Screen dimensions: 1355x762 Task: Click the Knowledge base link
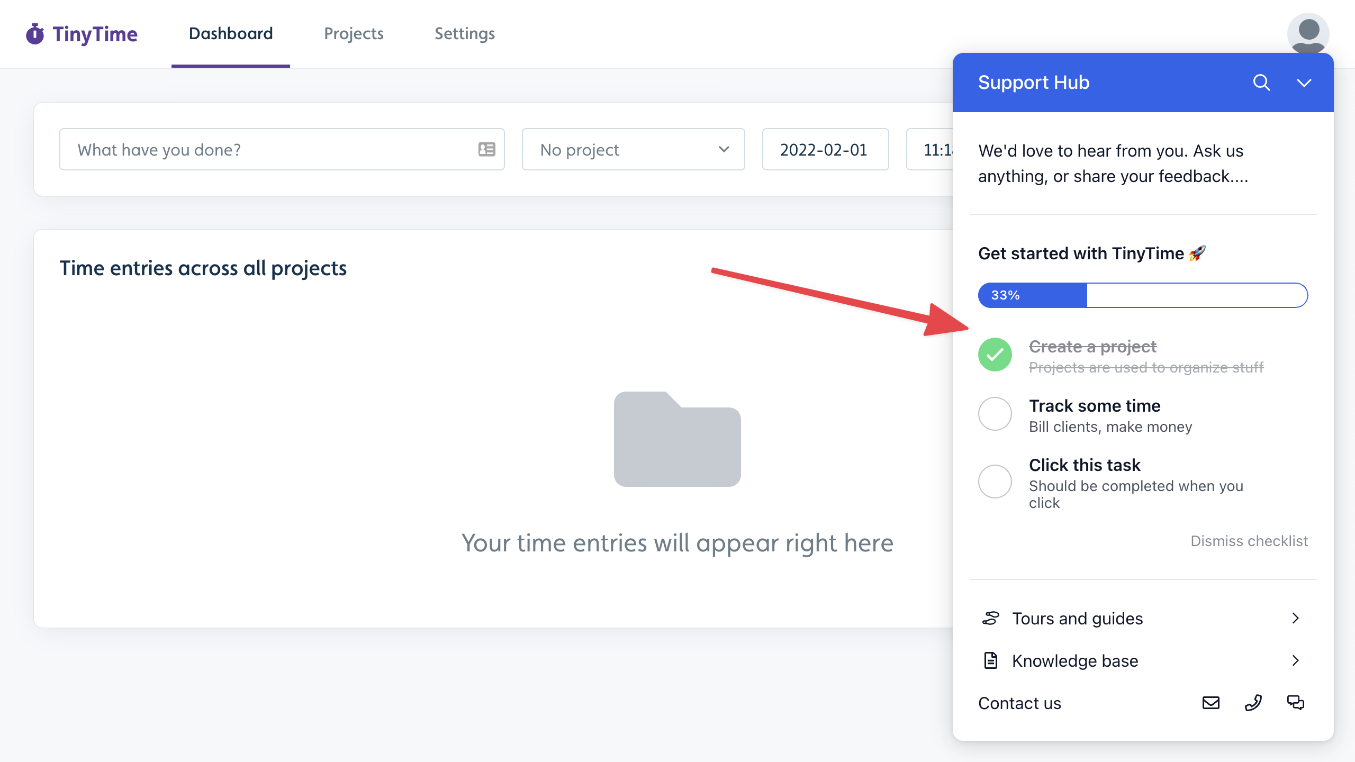pyautogui.click(x=1143, y=661)
